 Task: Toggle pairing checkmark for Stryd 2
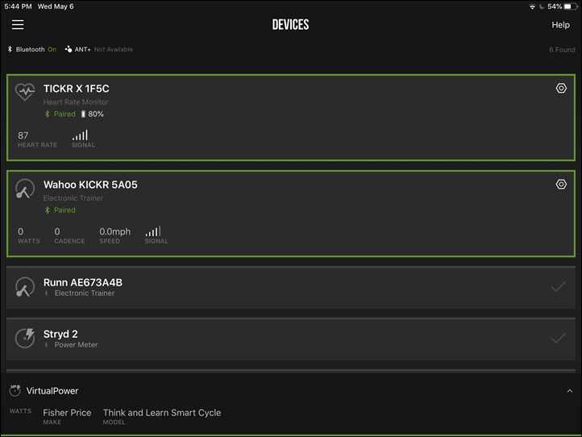pyautogui.click(x=558, y=338)
